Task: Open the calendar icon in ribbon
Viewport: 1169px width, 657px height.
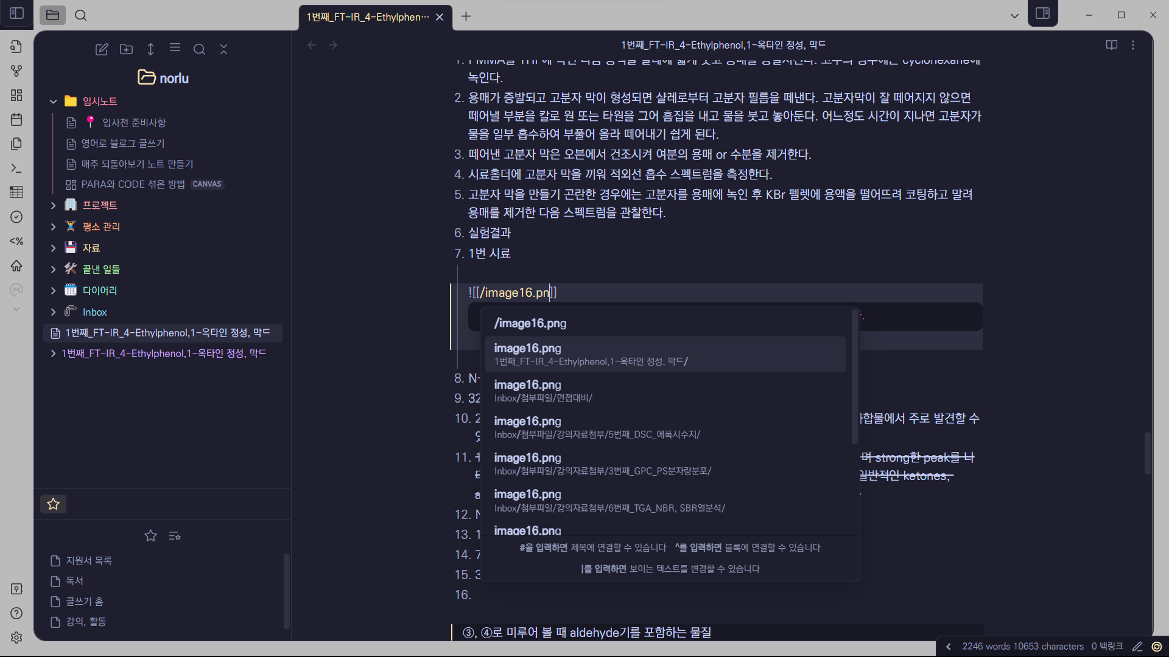Action: click(16, 120)
